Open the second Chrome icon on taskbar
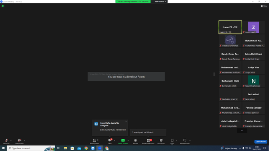This screenshot has width=269, height=151. 107,148
